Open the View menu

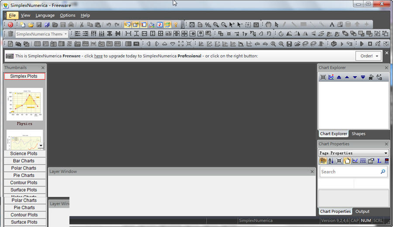click(26, 15)
